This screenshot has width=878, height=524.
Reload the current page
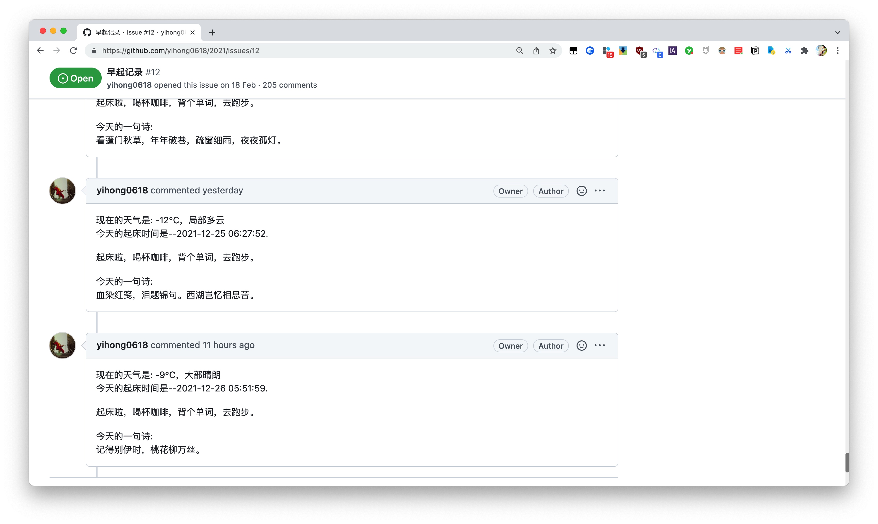(74, 51)
